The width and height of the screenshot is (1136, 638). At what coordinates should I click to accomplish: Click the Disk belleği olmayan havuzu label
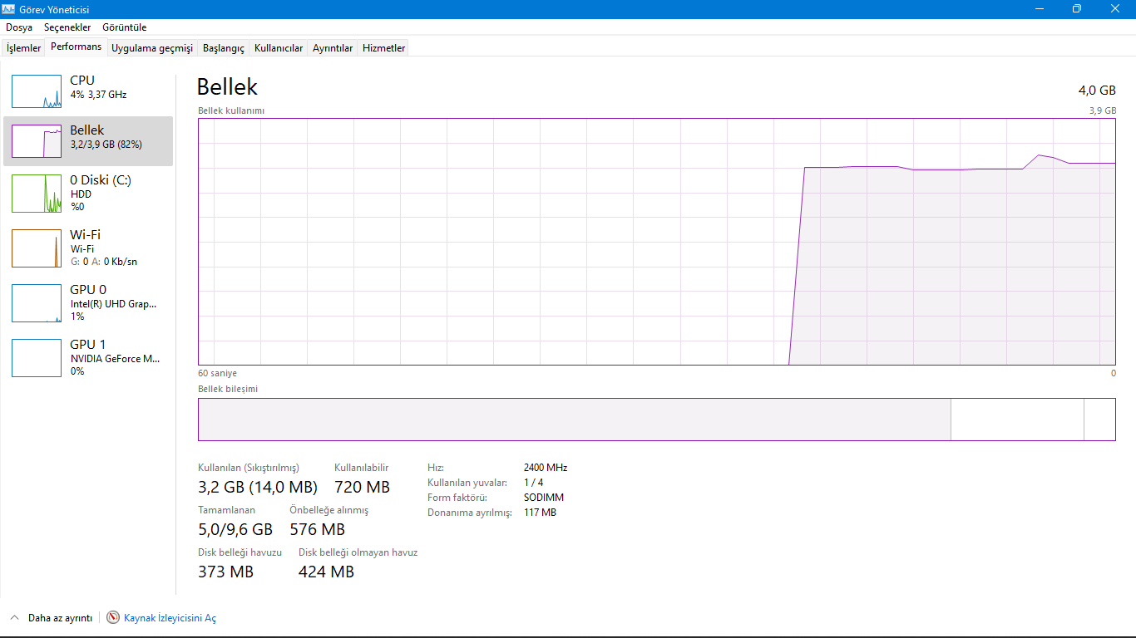click(358, 552)
